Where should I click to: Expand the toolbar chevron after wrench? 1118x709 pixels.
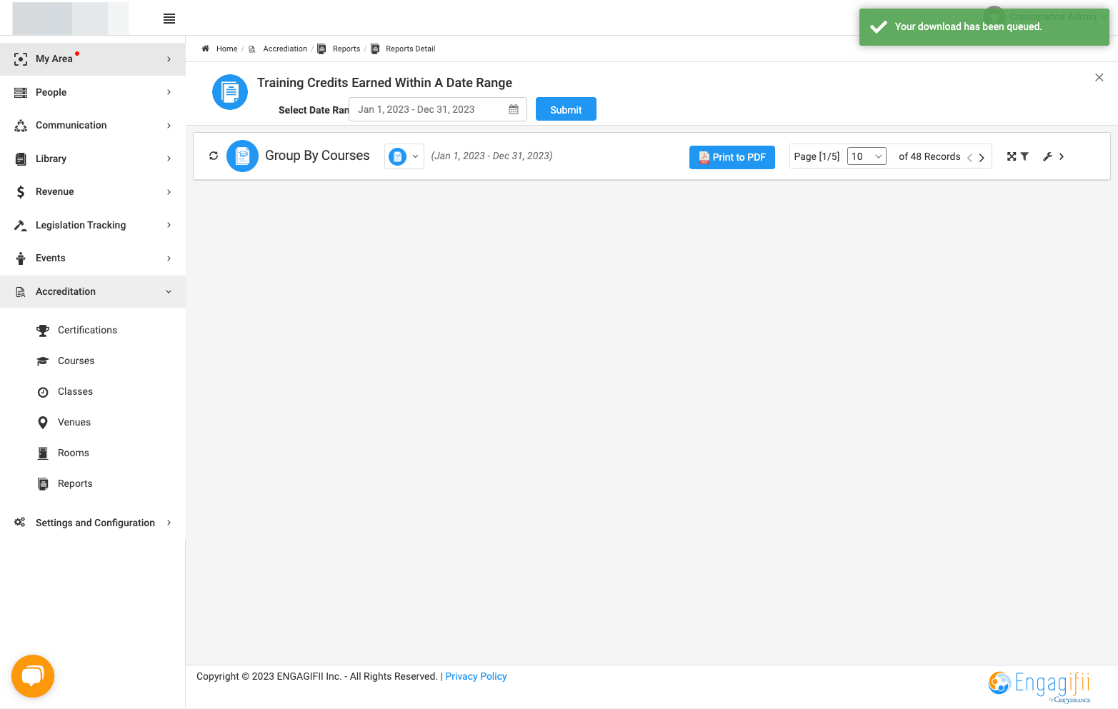point(1062,156)
